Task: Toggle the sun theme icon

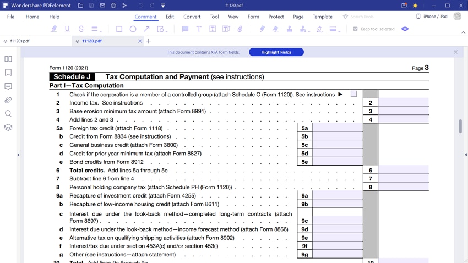Action: (415, 6)
